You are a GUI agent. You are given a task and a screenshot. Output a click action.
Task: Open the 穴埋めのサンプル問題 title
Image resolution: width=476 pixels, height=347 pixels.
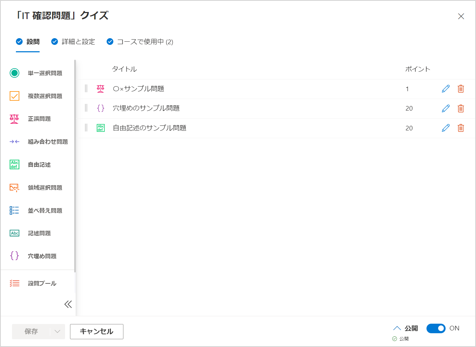(x=146, y=108)
